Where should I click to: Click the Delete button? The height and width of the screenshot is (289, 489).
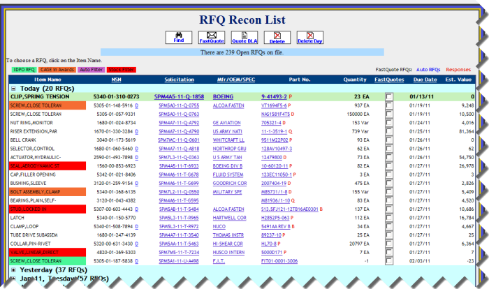[x=277, y=38]
